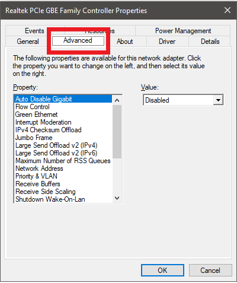The width and height of the screenshot is (237, 283).
Task: Click the Advanced tab
Action: [78, 40]
